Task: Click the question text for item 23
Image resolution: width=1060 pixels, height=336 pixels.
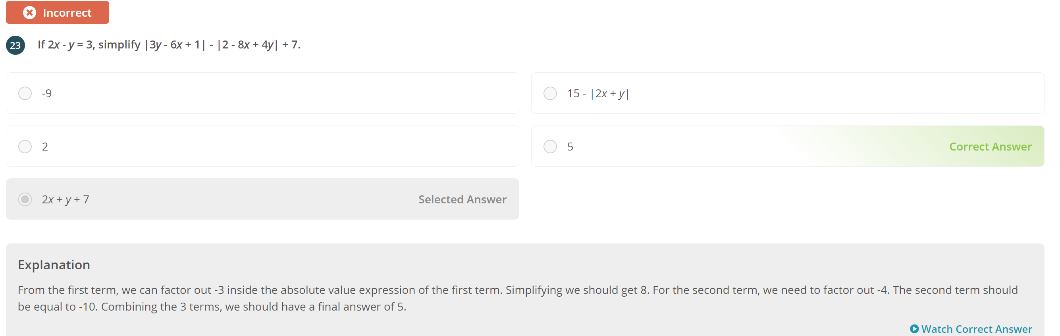Action: (x=169, y=45)
